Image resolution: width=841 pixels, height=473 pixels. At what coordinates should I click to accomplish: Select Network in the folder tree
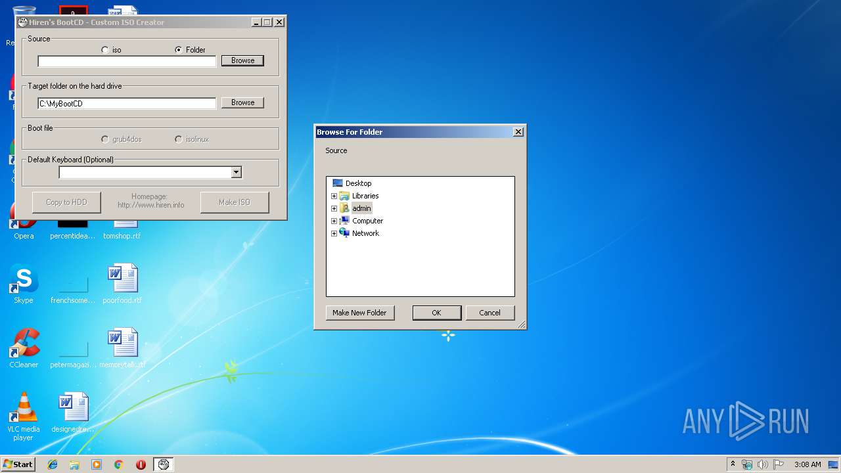[x=365, y=233]
